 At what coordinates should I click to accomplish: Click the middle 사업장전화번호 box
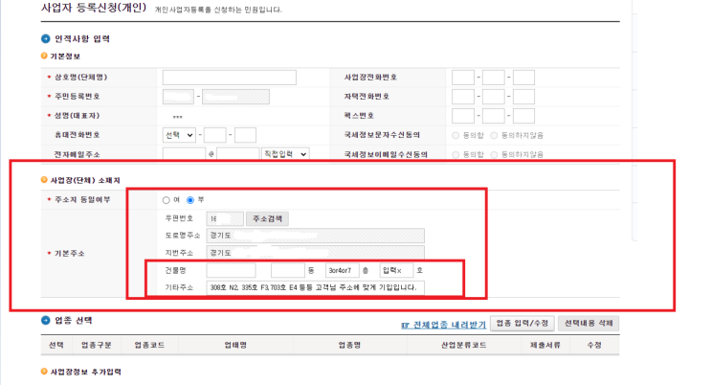(x=494, y=78)
